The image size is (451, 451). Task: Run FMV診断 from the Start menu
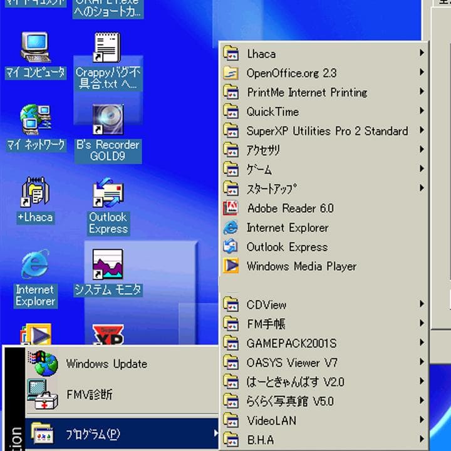click(x=122, y=394)
